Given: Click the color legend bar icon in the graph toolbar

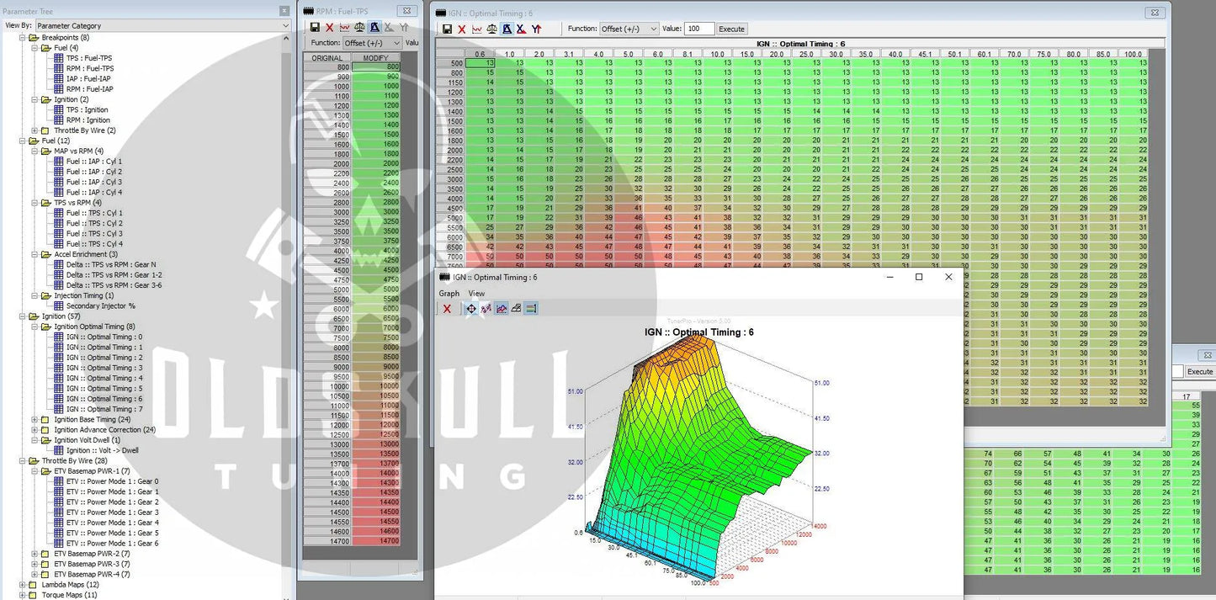Looking at the screenshot, I should pyautogui.click(x=531, y=309).
